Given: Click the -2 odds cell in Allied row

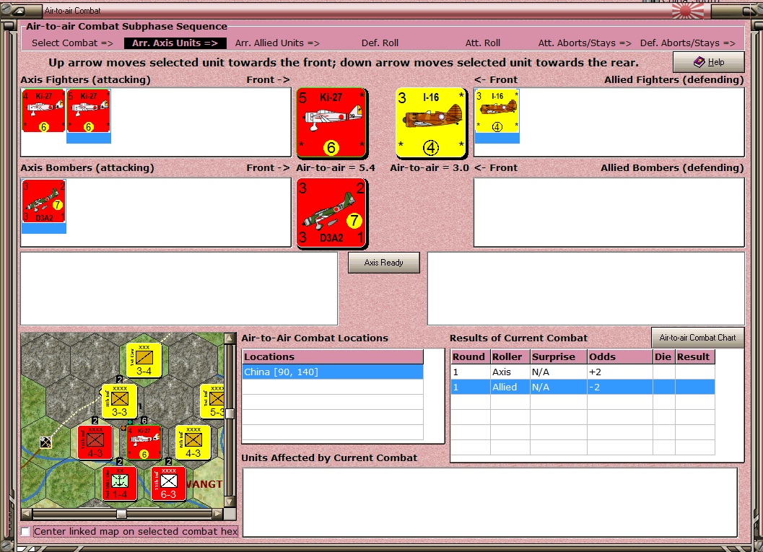Looking at the screenshot, I should (620, 387).
